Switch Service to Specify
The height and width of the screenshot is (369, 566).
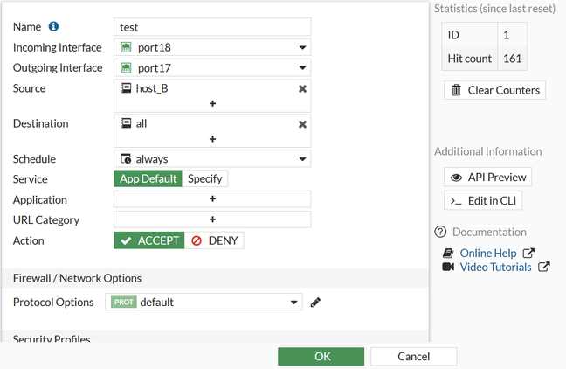pos(205,178)
